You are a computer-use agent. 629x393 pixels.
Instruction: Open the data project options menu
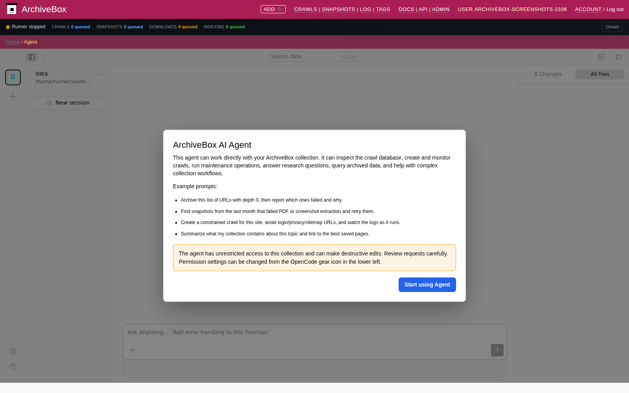[x=101, y=74]
